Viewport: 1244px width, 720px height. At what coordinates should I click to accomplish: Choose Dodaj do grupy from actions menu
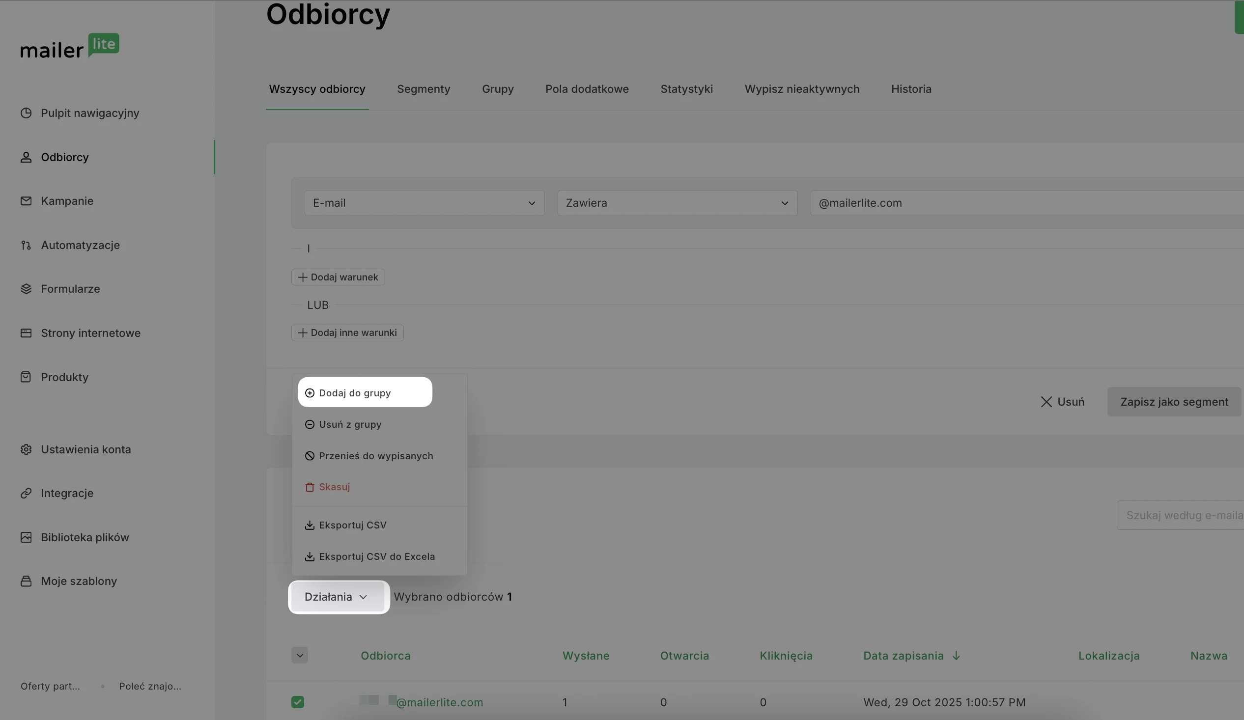tap(354, 393)
